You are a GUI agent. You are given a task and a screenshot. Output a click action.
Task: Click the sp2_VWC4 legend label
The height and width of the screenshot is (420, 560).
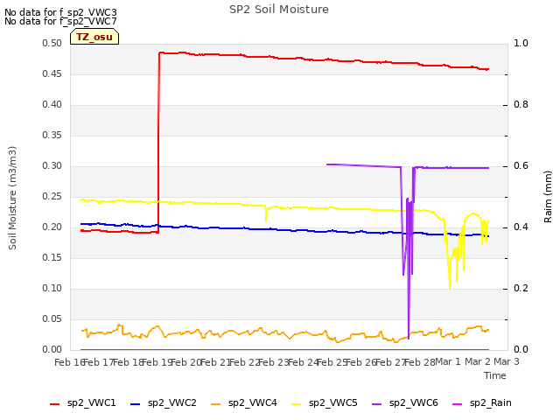tap(253, 402)
